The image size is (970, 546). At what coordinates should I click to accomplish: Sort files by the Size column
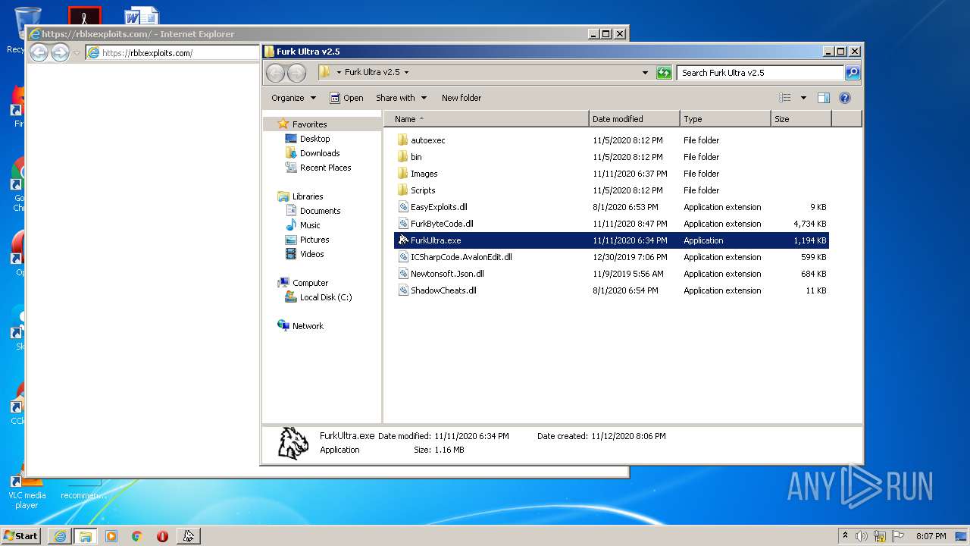click(801, 119)
